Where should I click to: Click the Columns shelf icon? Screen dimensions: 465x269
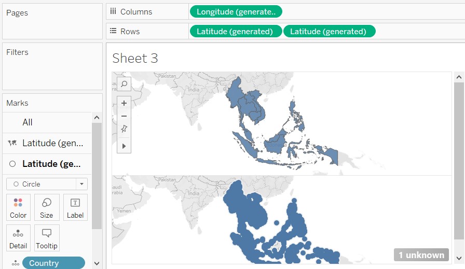[x=113, y=11]
